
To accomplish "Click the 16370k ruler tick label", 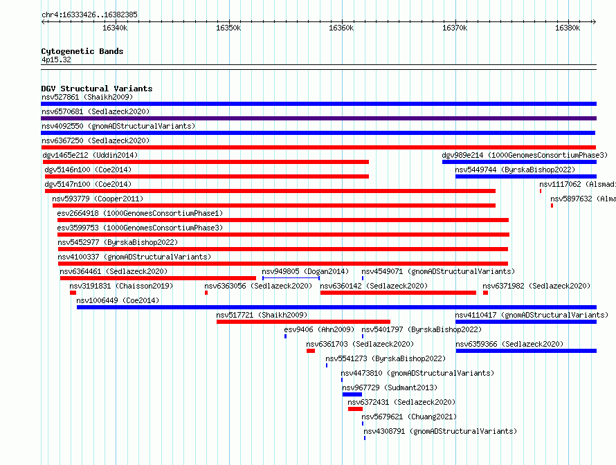I will 455,28.
